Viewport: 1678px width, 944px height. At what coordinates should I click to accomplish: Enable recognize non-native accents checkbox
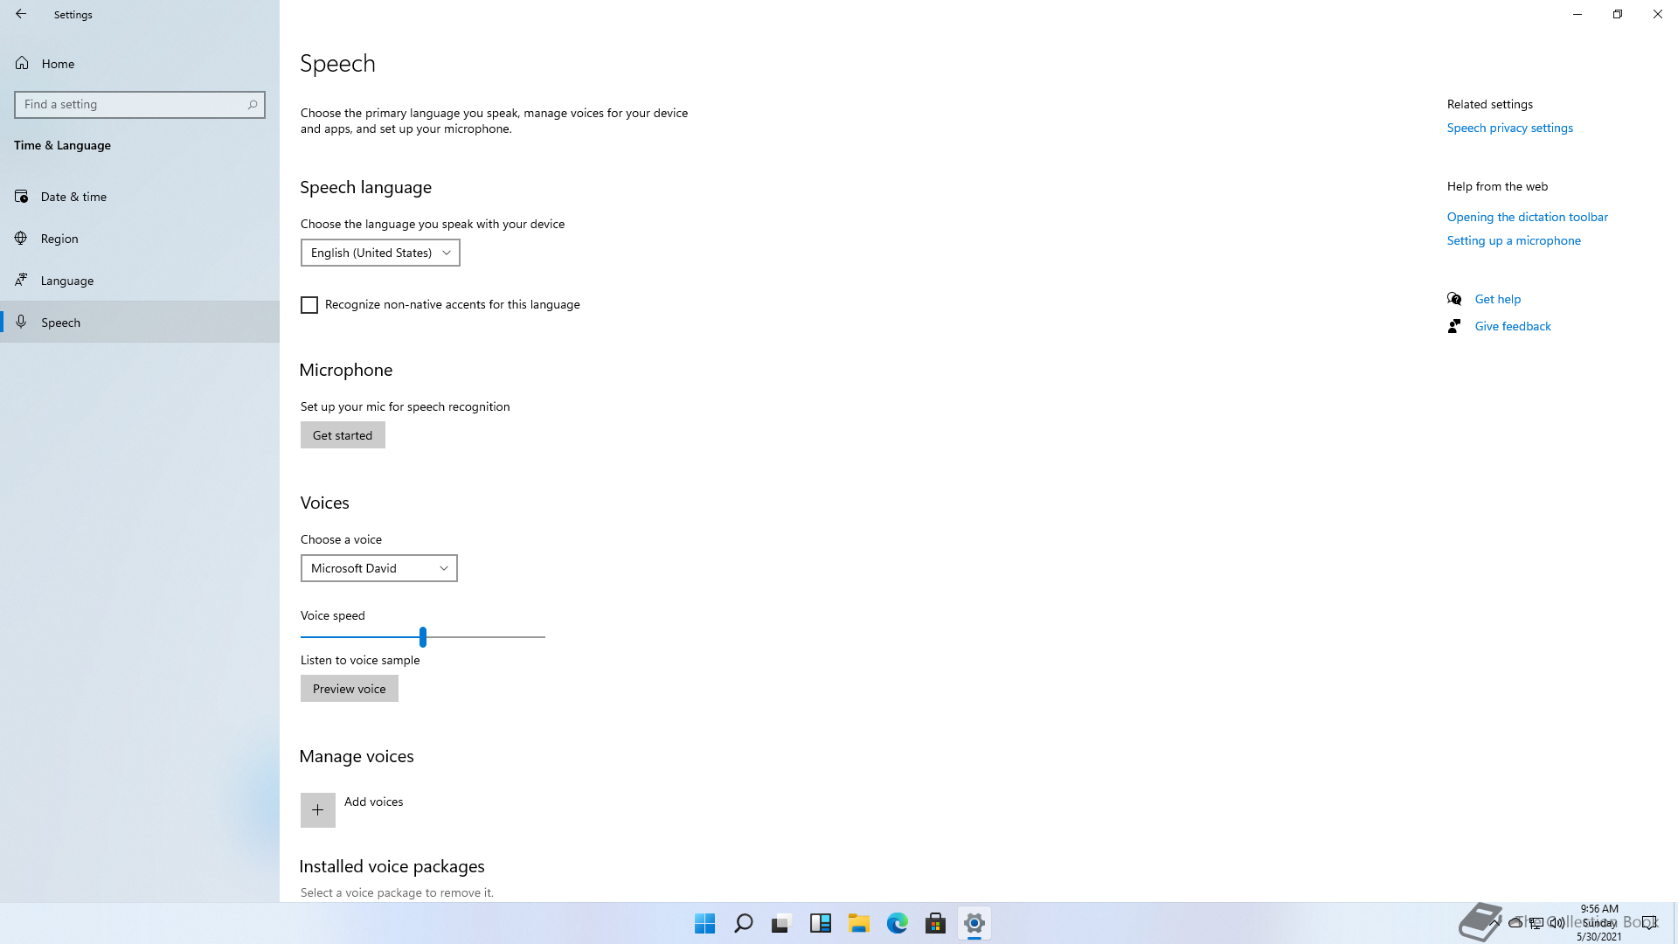(309, 305)
